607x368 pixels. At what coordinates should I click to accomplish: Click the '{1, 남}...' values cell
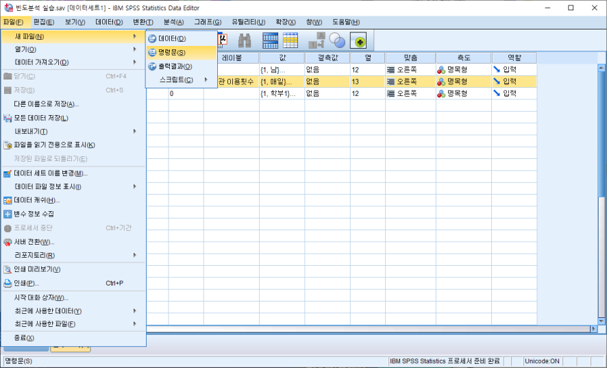[x=282, y=70]
